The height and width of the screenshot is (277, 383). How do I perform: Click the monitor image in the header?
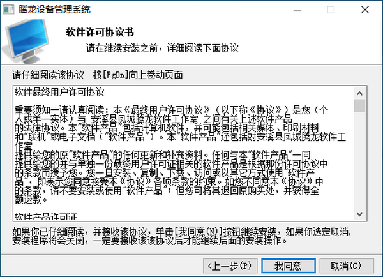click(x=26, y=41)
